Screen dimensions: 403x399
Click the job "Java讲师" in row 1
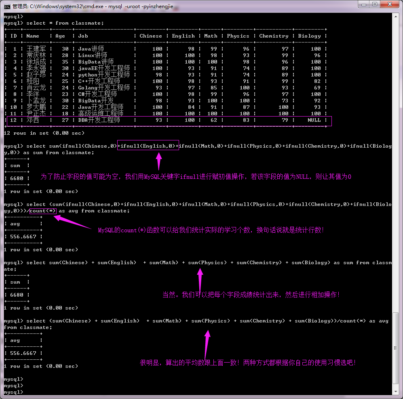coord(91,49)
